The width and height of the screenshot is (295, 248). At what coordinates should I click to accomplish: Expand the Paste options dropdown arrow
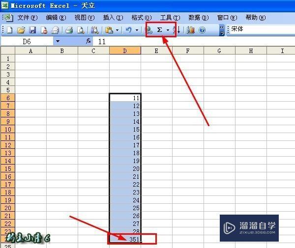(x=118, y=30)
